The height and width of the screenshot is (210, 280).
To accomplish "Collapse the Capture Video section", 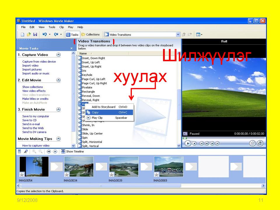I will tap(58, 55).
